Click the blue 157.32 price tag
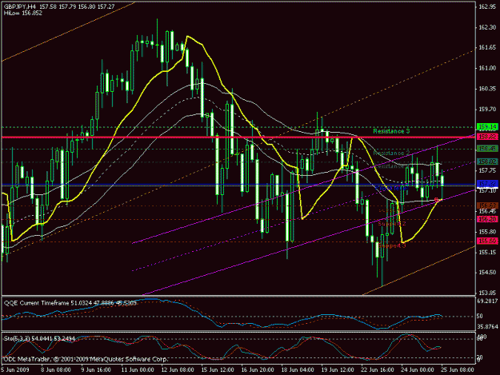 (x=487, y=184)
